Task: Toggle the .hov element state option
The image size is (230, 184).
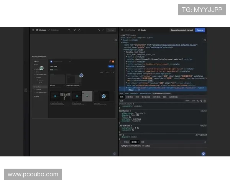Action: [x=187, y=100]
